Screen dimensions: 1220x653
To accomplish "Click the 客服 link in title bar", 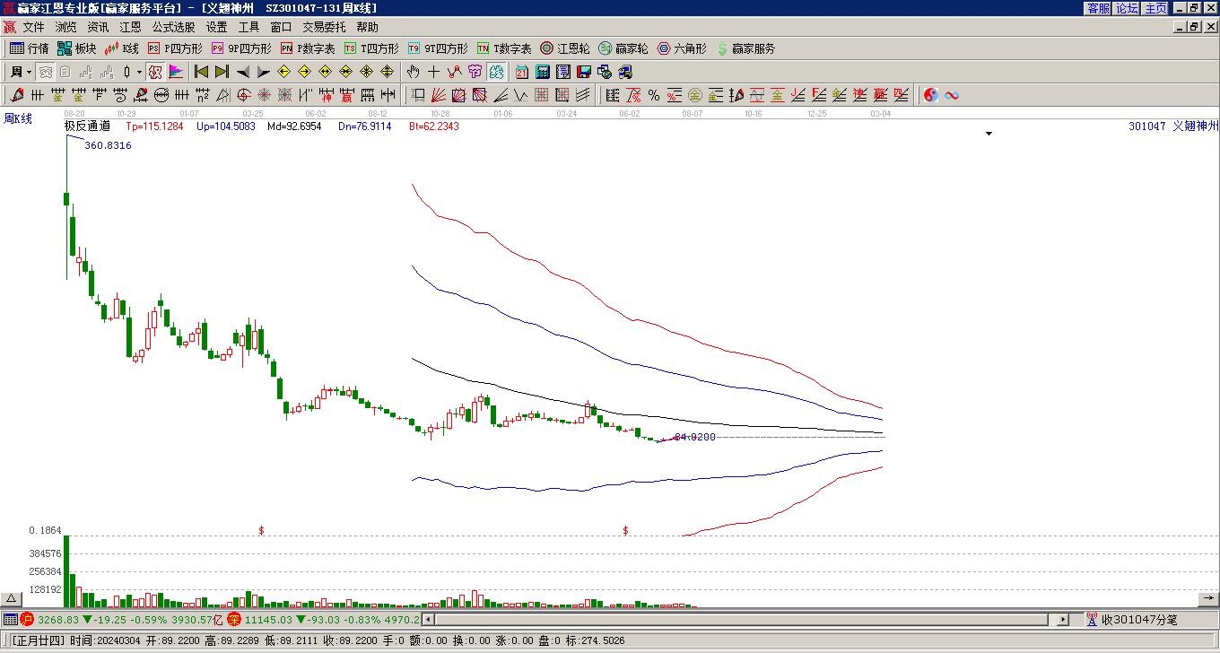I will click(x=1098, y=8).
